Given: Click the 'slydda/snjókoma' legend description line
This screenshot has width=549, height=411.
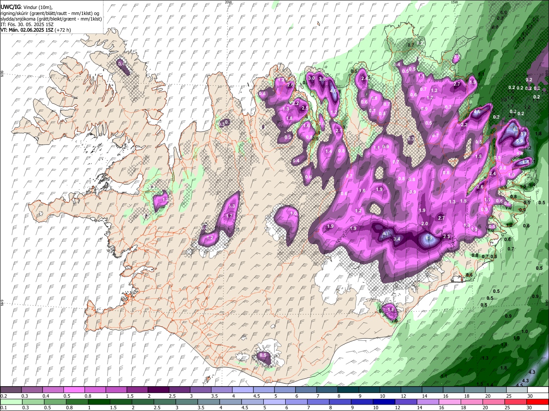Looking at the screenshot, I should [51, 19].
